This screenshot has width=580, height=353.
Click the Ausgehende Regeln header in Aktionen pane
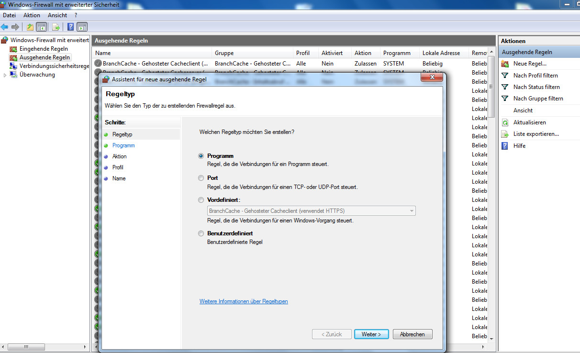pos(539,52)
